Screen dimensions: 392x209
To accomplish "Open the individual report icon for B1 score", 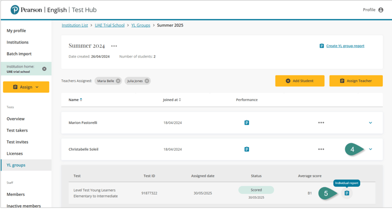I will pos(347,193).
